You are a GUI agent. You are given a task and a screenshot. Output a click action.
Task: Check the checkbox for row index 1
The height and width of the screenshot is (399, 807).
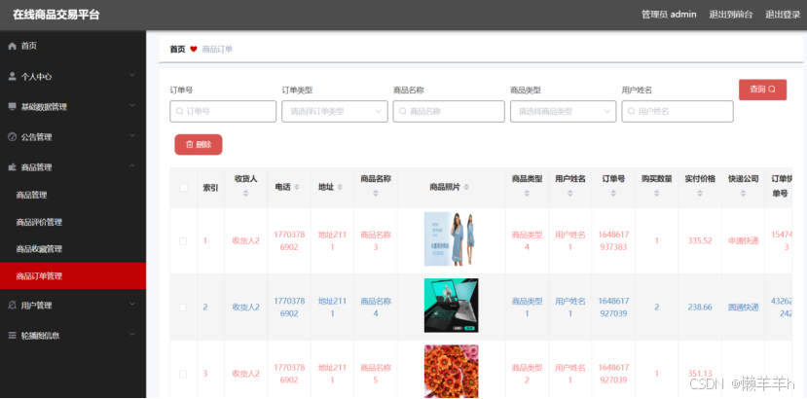183,241
